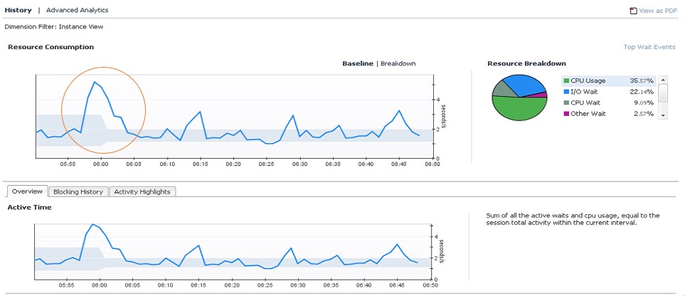
Task: Click the legend scrollbar thumb
Action: pos(663,92)
